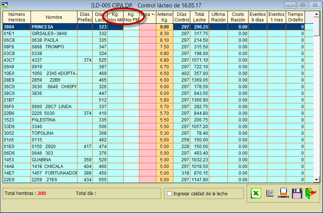Open the scatter chart graph icon
Viewport: 323px width, 213px height.
270,193
